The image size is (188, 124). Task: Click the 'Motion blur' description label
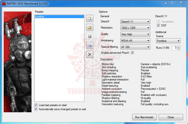pos(108,64)
